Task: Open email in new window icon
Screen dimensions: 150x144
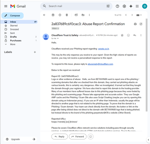Action: coord(141,24)
